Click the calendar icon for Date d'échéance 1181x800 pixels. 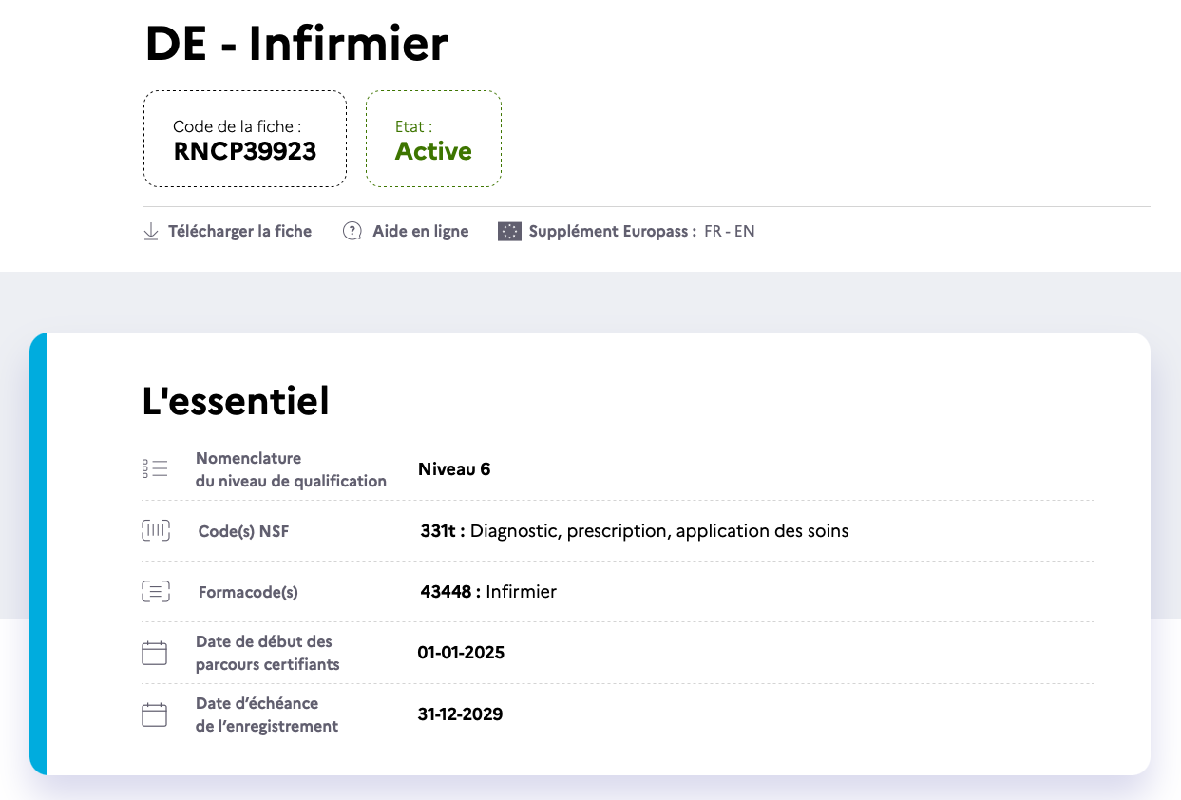click(154, 714)
